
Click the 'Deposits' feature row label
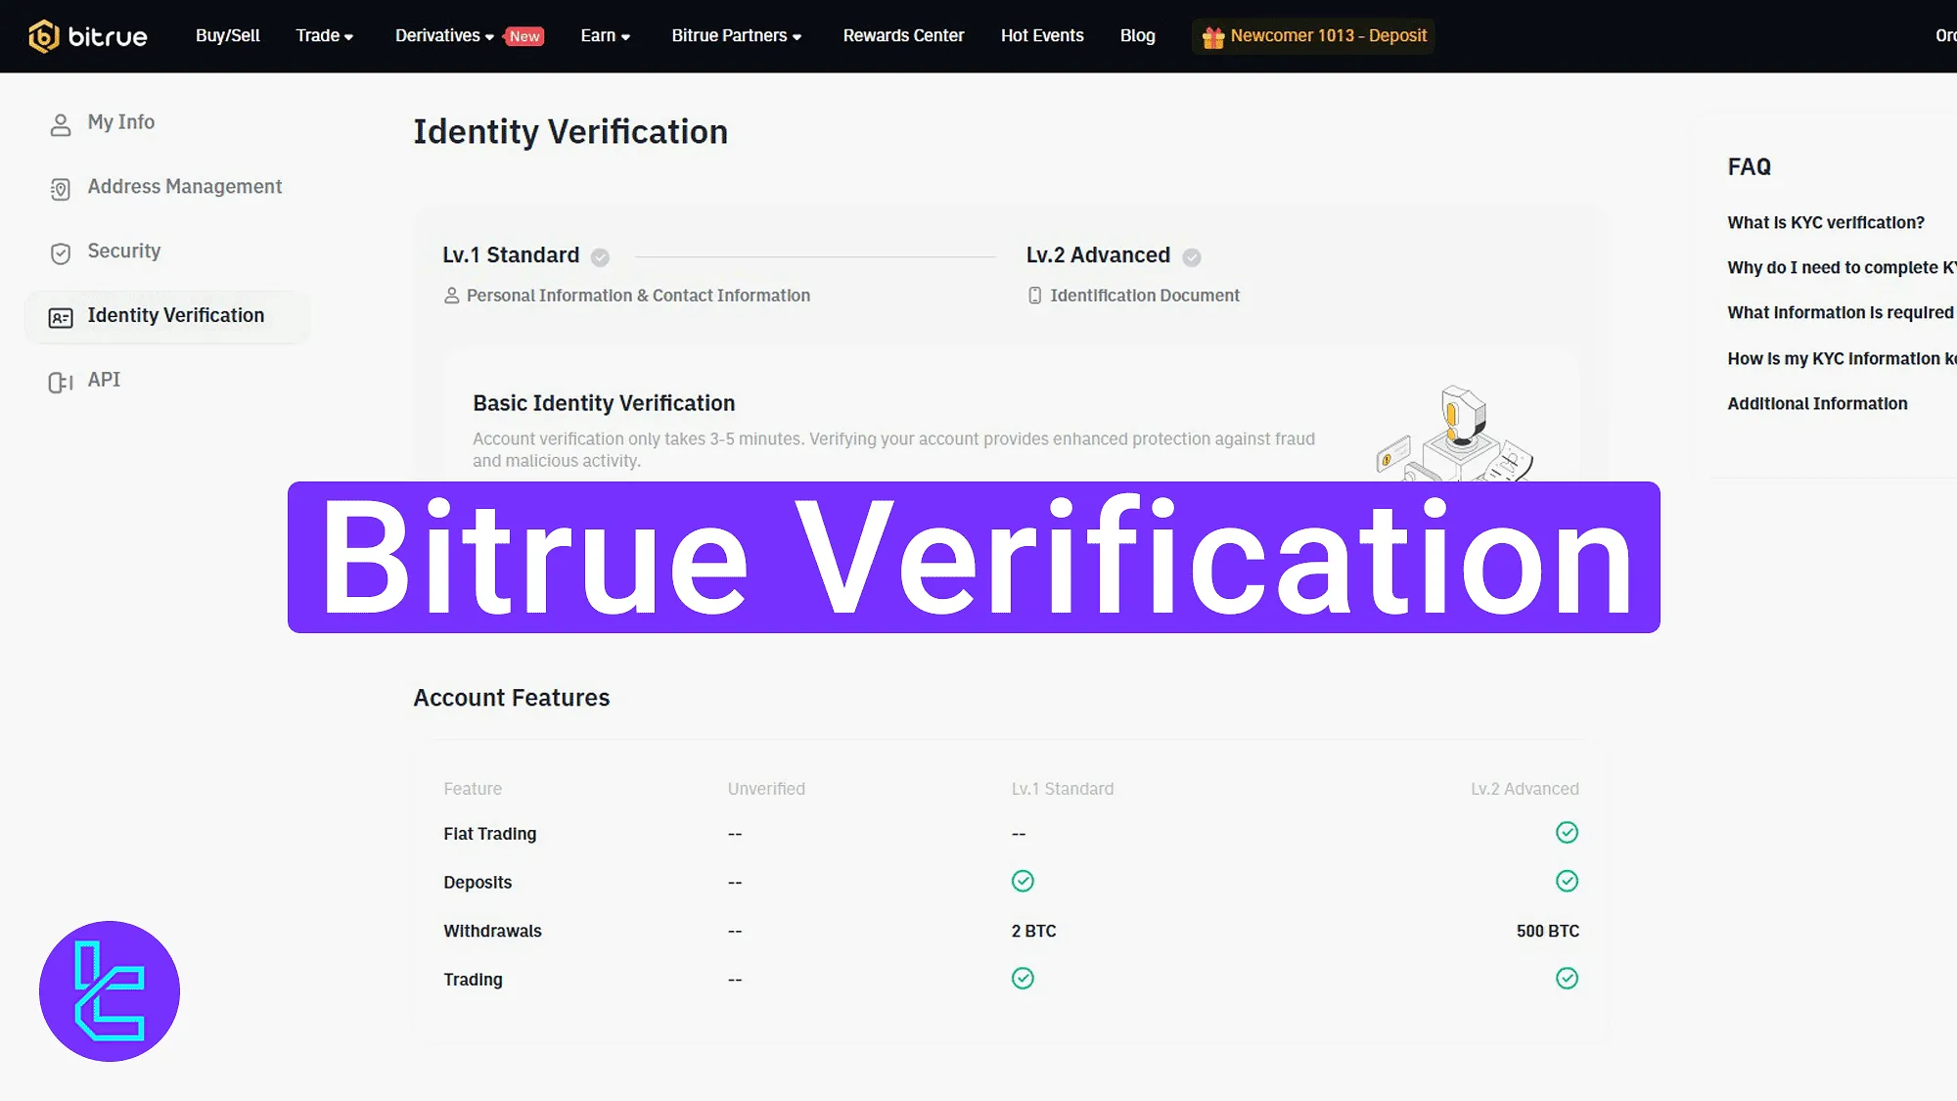pyautogui.click(x=478, y=883)
